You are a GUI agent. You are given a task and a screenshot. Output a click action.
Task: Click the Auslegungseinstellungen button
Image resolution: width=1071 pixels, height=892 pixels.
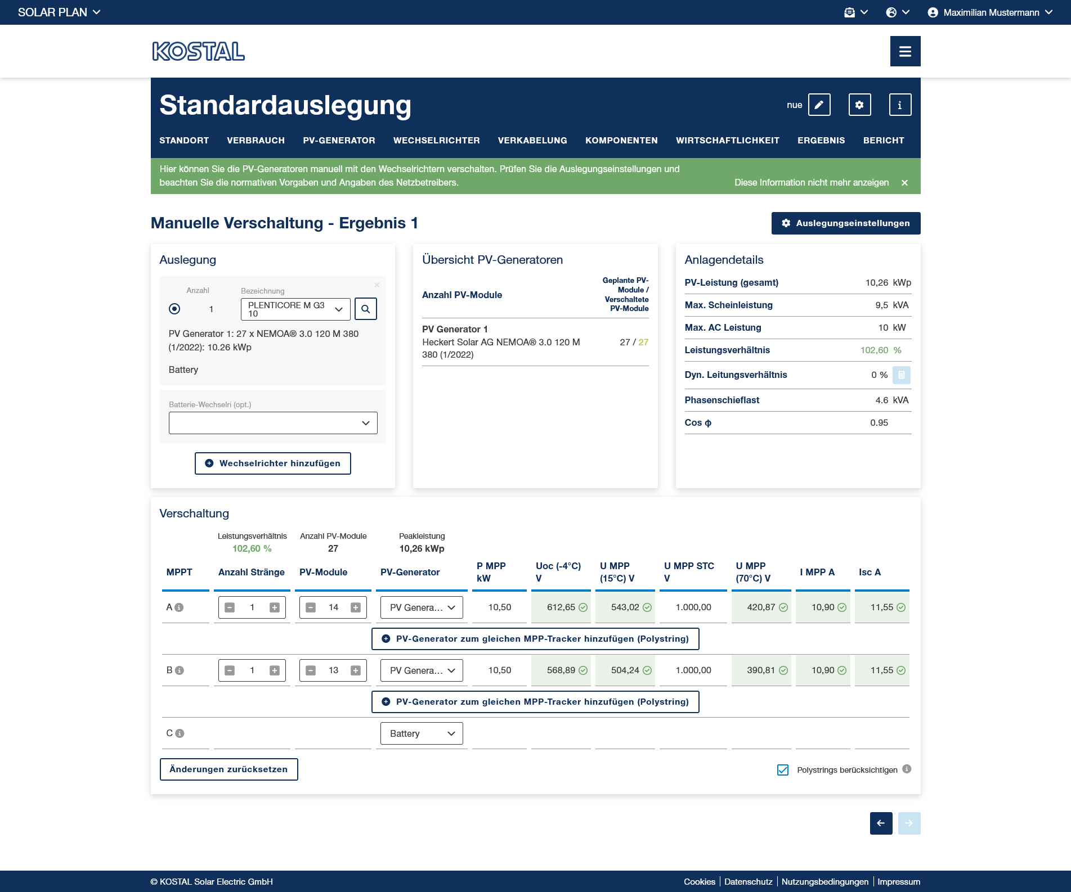pos(846,223)
